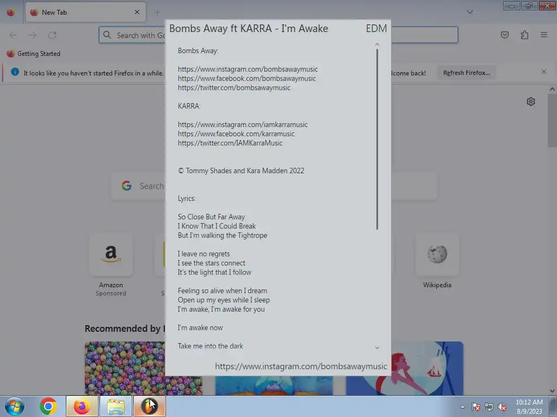The height and width of the screenshot is (417, 557).
Task: Click the song title Bombs Away ft KARRA
Action: click(x=248, y=28)
